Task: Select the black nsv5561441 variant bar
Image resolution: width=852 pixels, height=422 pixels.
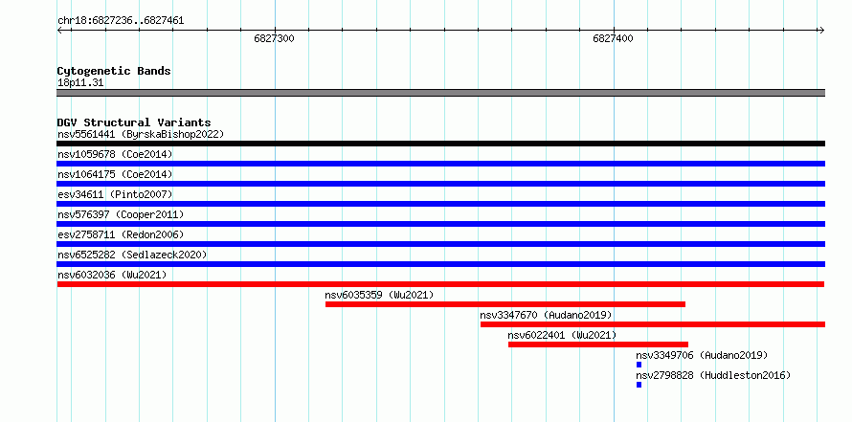Action: (440, 144)
